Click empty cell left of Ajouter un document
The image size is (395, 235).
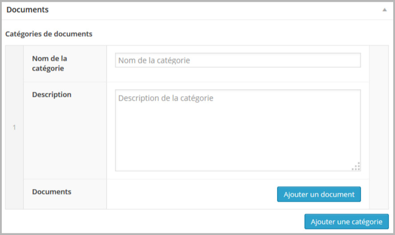click(x=191, y=194)
